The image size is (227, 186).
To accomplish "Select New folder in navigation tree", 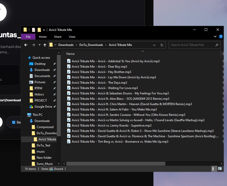I will click(x=44, y=158).
